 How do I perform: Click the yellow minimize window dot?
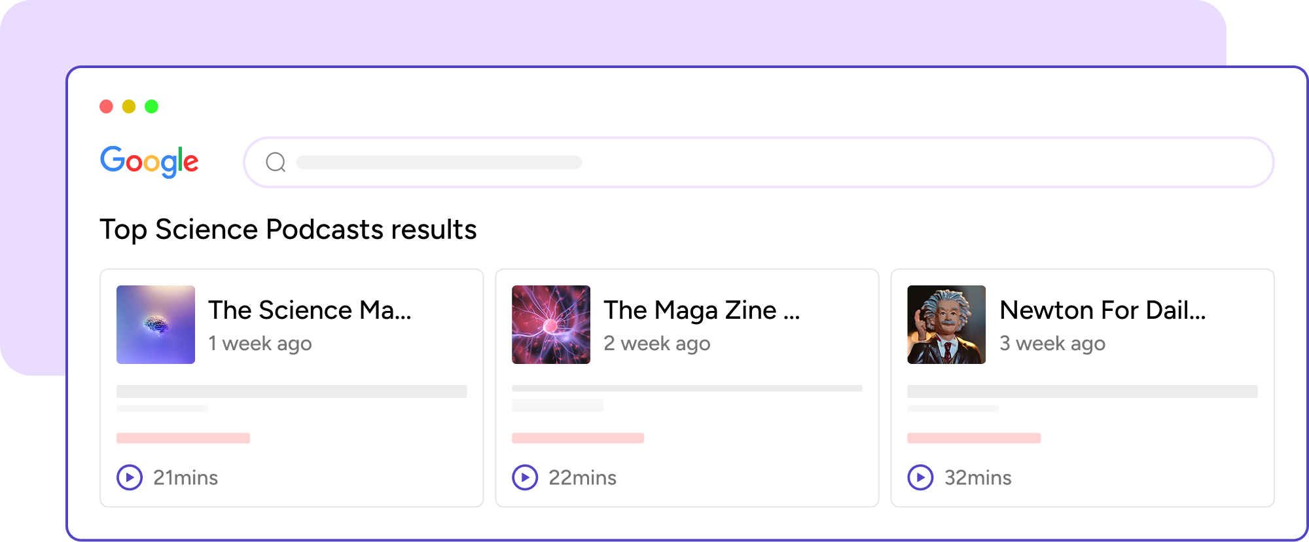[x=129, y=106]
